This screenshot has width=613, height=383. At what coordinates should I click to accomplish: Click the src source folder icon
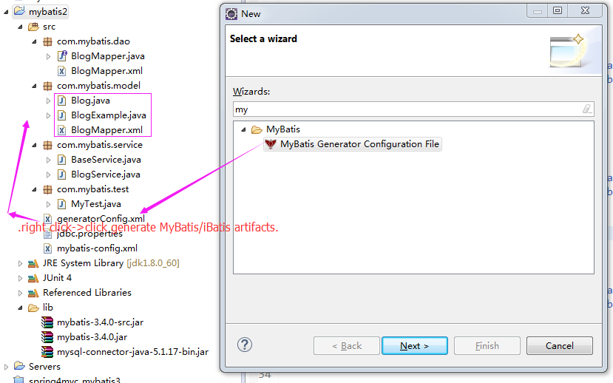point(33,27)
